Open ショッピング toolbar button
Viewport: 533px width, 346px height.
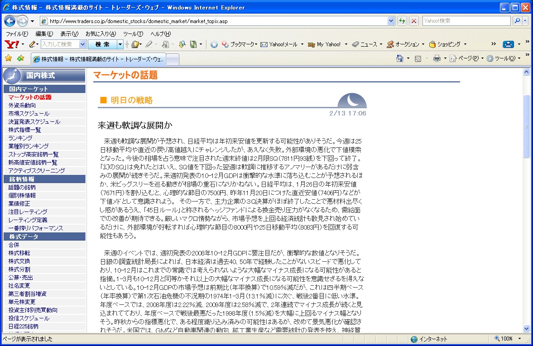coord(445,44)
